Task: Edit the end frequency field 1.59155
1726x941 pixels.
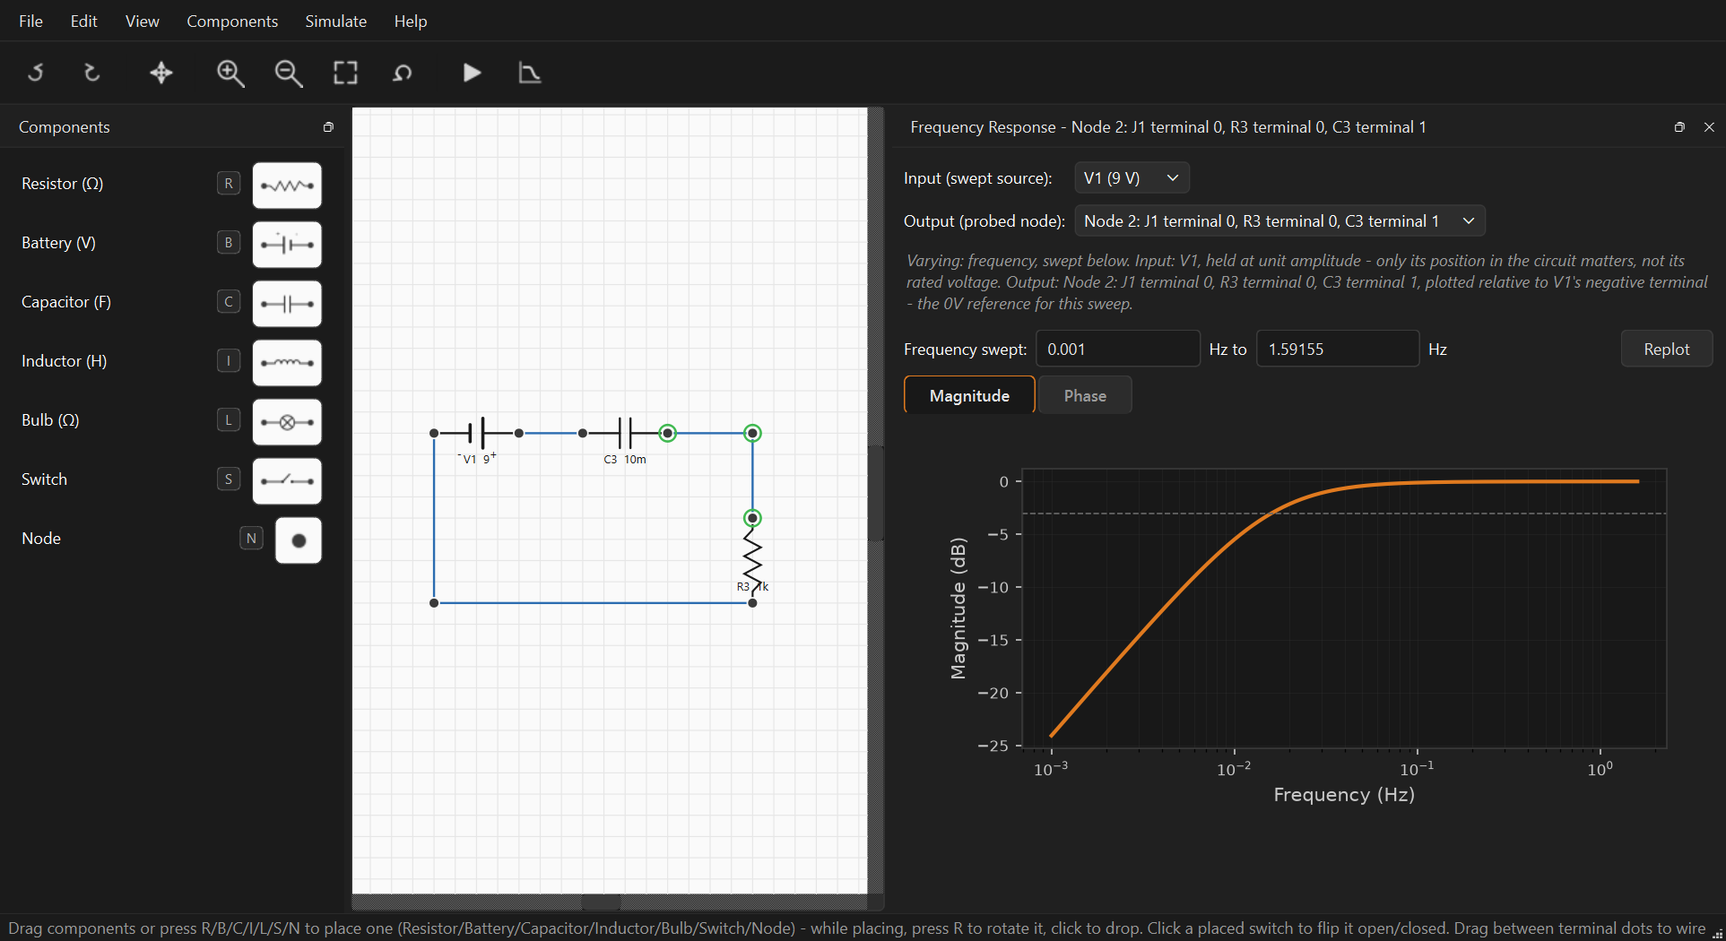Action: [x=1338, y=349]
